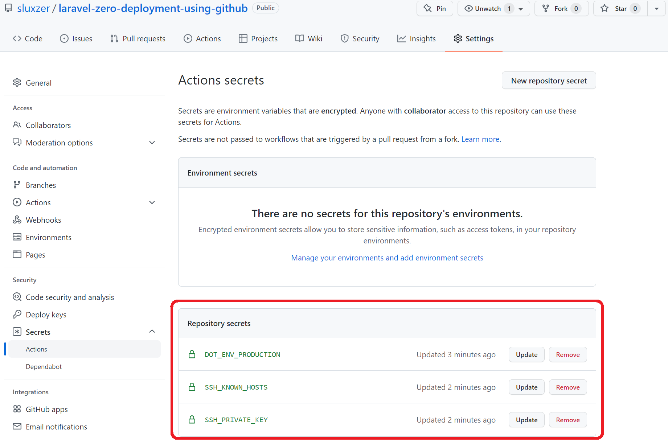The image size is (668, 440).
Task: Click the Branches git-branch icon
Action: click(17, 185)
